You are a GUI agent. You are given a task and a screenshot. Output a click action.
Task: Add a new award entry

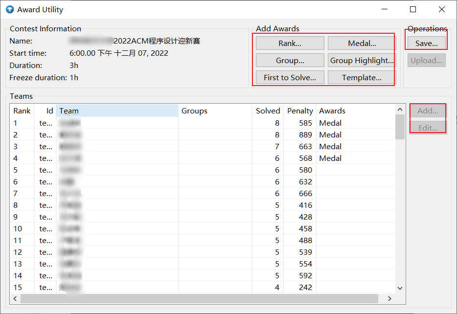(x=427, y=111)
